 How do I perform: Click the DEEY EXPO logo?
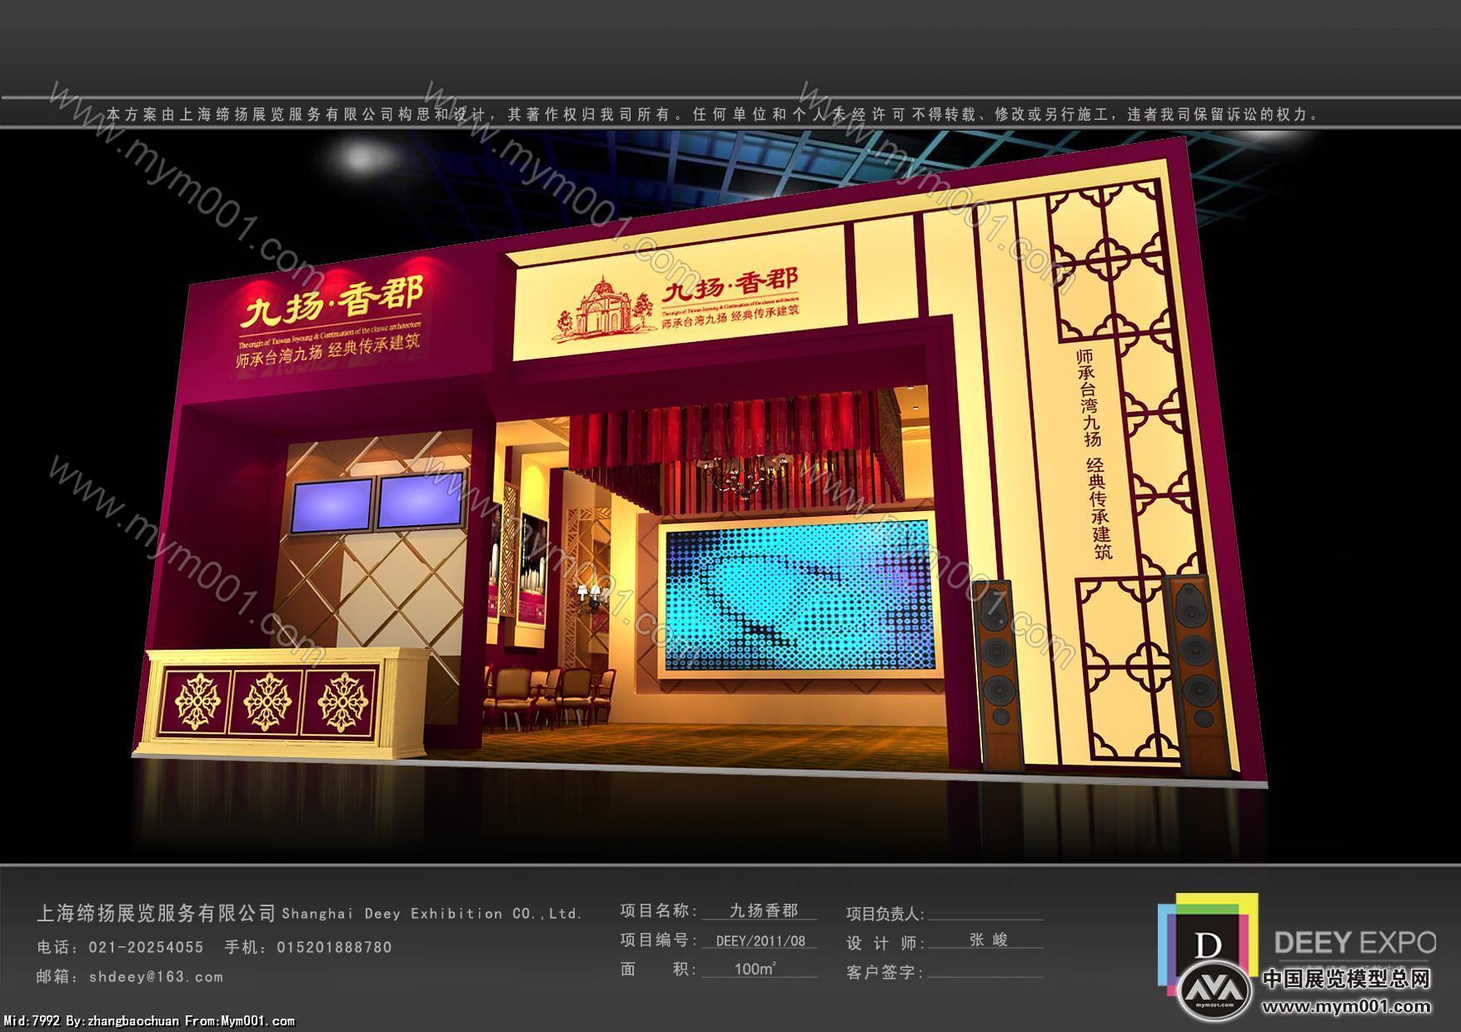click(x=1297, y=945)
